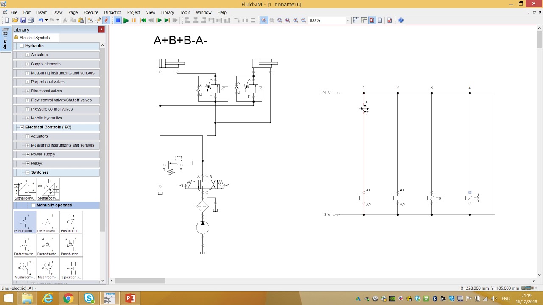The image size is (543, 305).
Task: Reset simulation to the beginning
Action: click(143, 20)
